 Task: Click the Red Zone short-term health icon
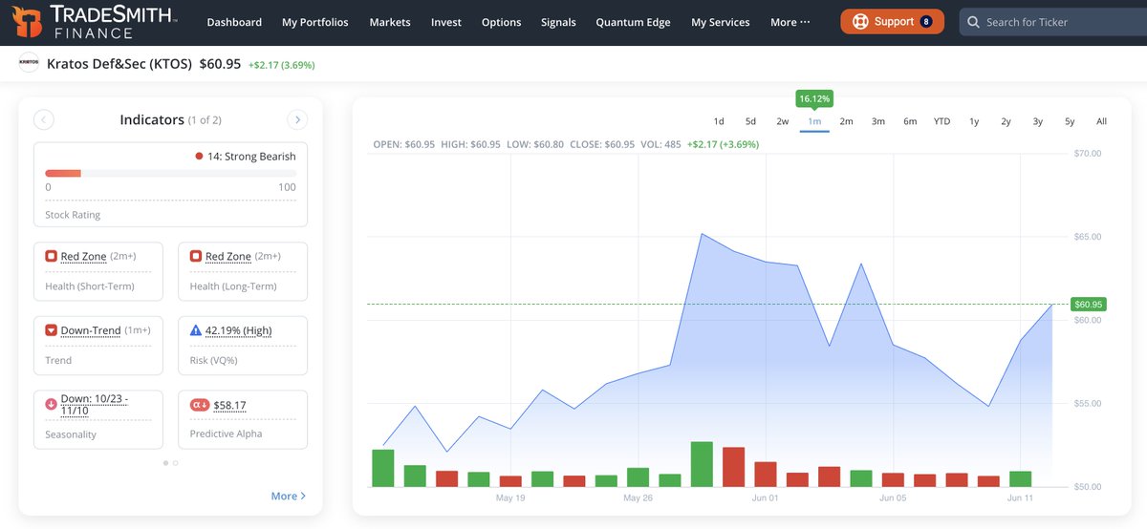(52, 256)
